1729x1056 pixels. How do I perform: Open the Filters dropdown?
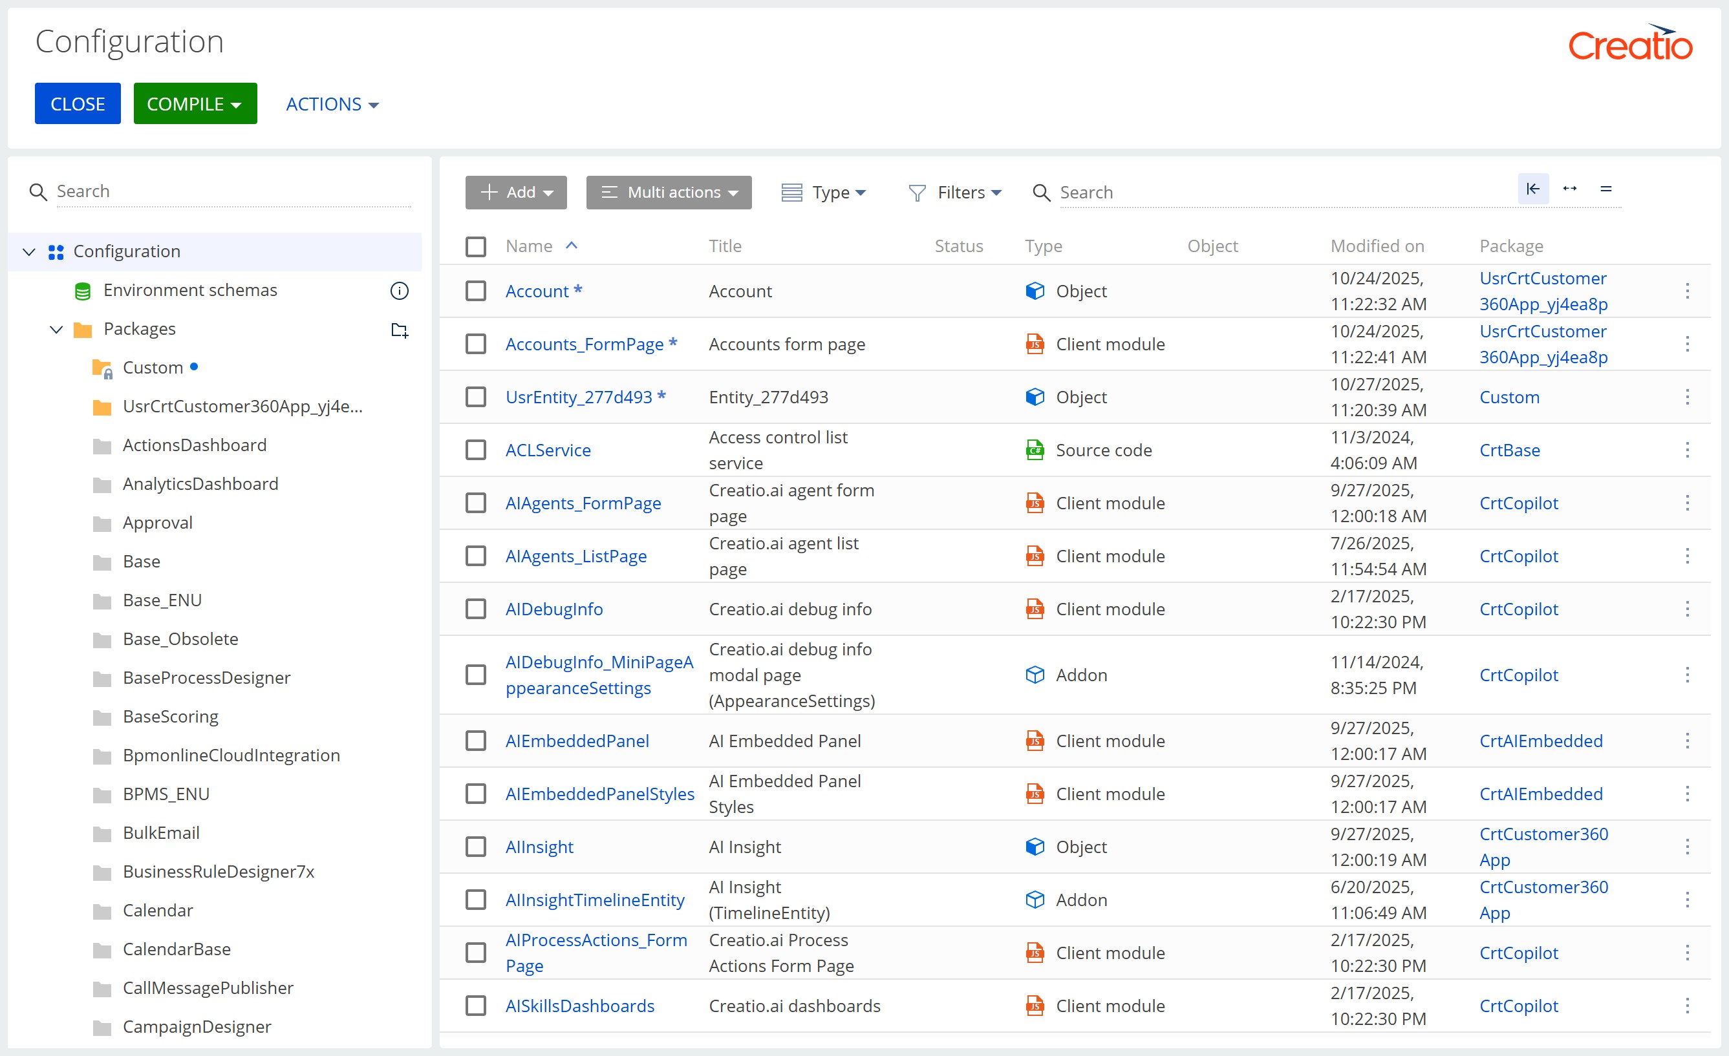[955, 192]
